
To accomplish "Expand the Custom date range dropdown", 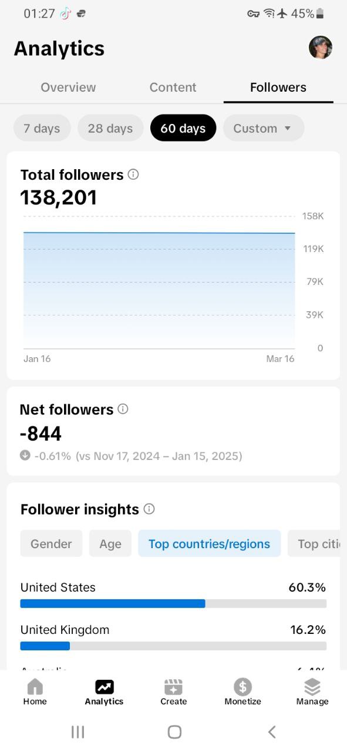I will (264, 128).
